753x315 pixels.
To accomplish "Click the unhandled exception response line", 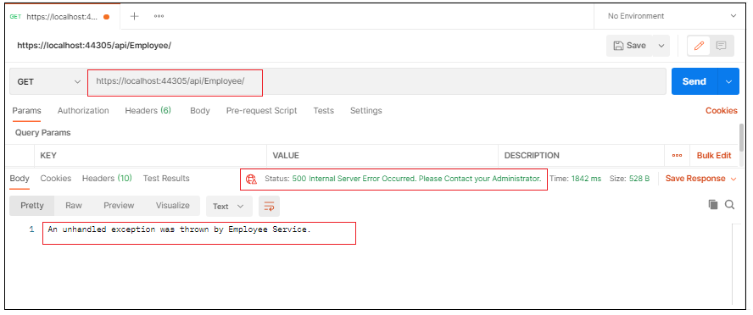I will pos(180,229).
